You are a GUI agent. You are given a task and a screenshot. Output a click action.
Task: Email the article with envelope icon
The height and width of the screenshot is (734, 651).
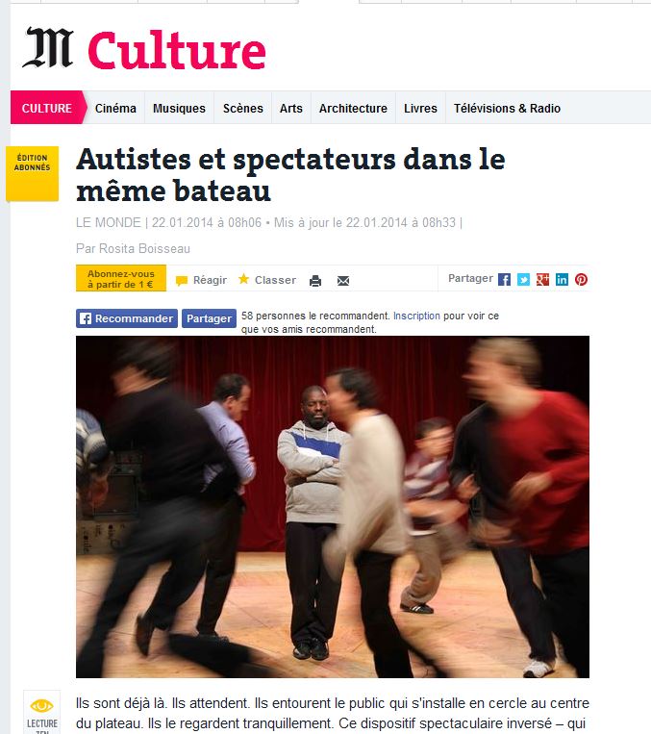click(343, 280)
